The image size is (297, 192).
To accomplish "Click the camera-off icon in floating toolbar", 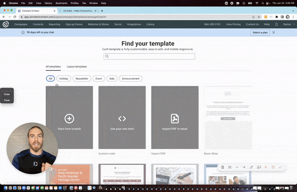I will point(259,167).
